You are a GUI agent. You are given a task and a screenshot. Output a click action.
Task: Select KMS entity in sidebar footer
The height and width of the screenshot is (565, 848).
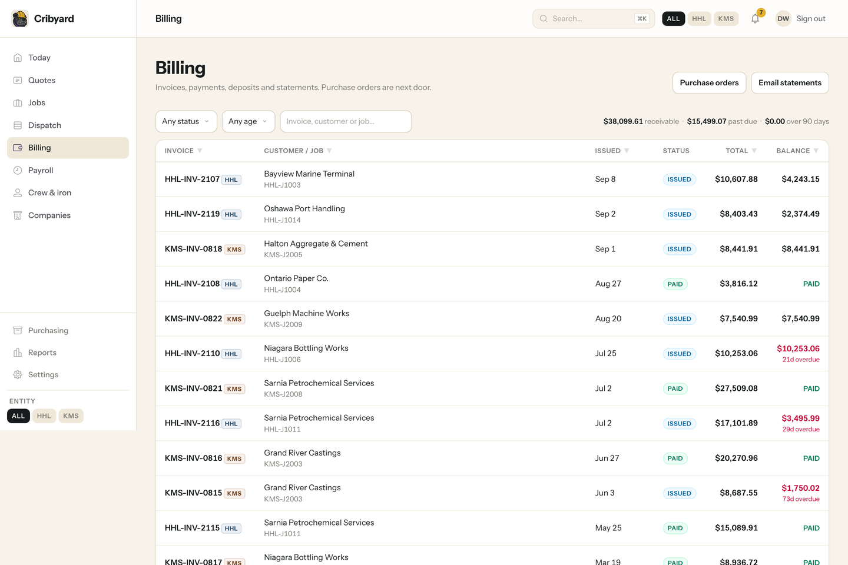point(71,416)
